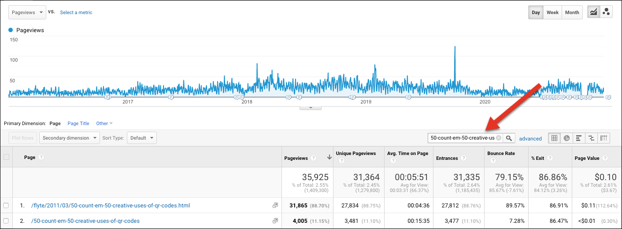Image resolution: width=622 pixels, height=229 pixels.
Task: Click the Pageviews legend dot
Action: 11,30
